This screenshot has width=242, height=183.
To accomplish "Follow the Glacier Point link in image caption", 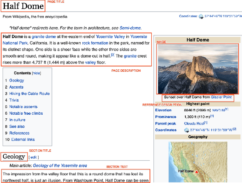I will (x=221, y=97).
